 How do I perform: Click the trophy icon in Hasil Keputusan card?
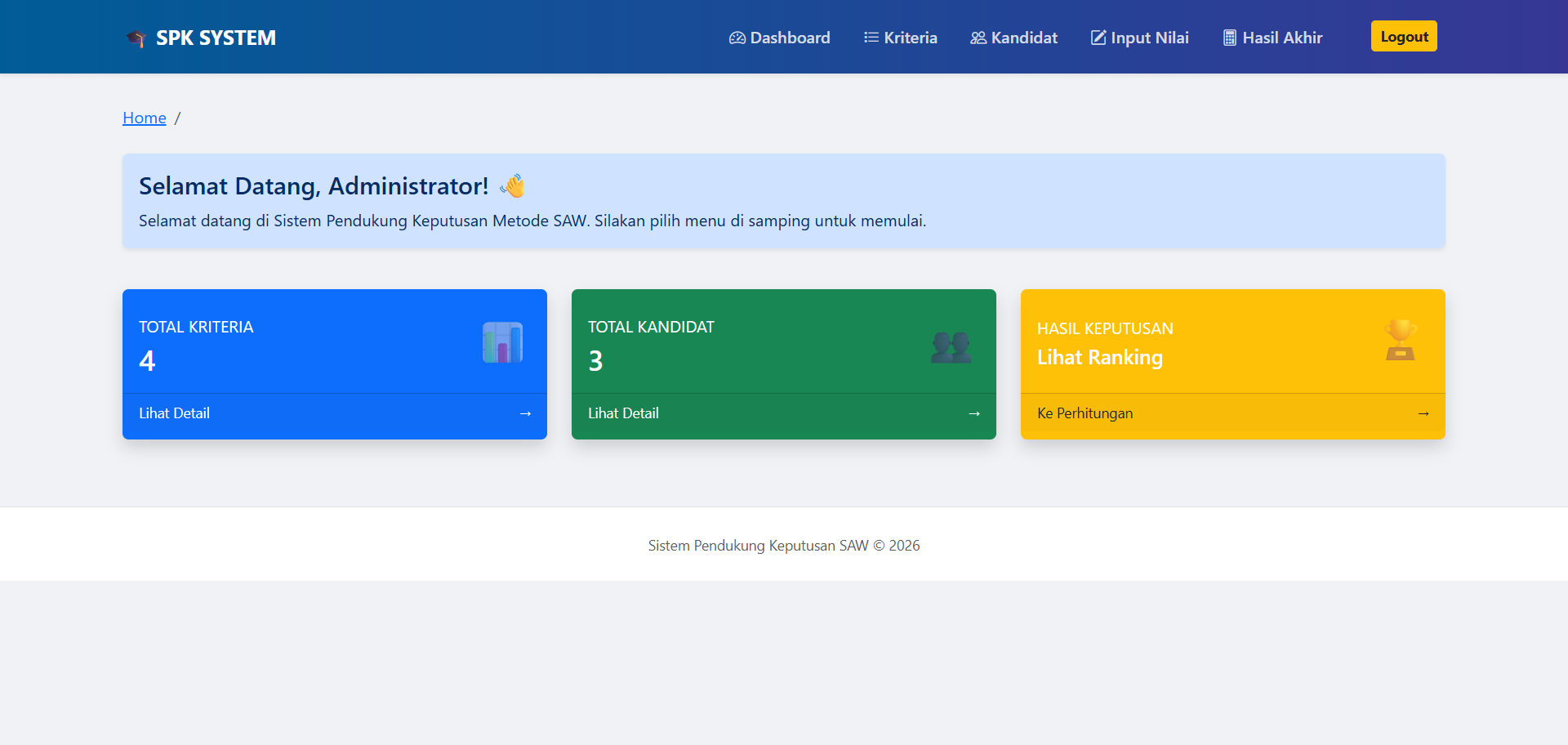tap(1401, 340)
